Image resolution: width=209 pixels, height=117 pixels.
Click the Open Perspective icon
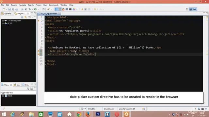[187, 9]
